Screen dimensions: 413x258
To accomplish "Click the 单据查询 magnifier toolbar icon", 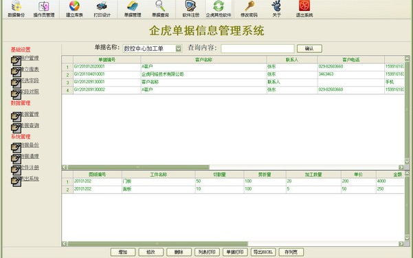I will click(160, 9).
